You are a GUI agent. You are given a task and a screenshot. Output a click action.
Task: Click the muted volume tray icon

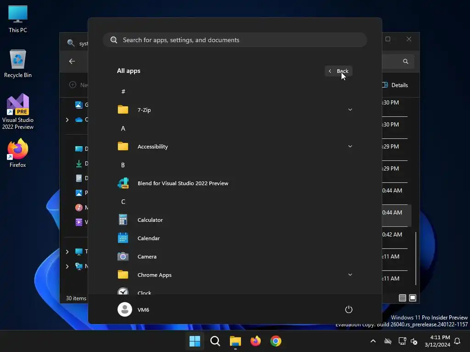[x=414, y=341]
